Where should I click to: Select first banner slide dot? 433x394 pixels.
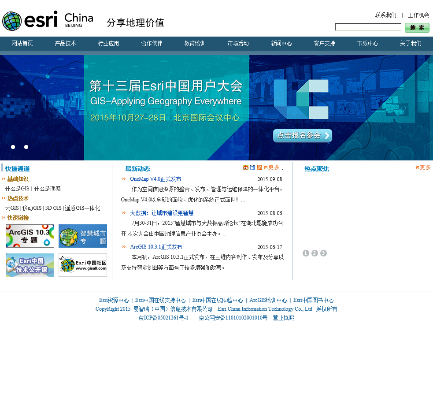click(x=13, y=147)
